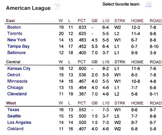
Task: Select the Oakland team link
Action: [x=15, y=129]
